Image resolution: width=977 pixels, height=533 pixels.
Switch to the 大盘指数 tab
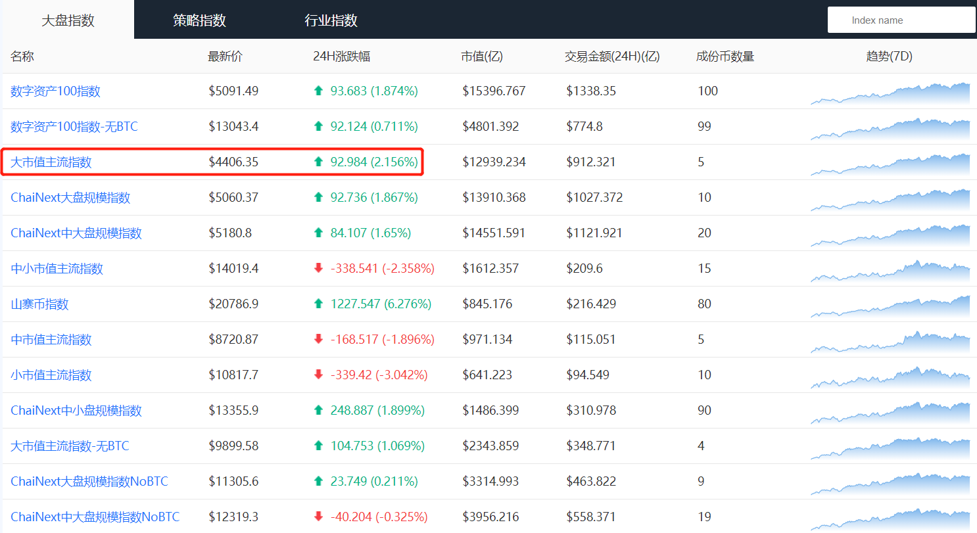coord(68,20)
